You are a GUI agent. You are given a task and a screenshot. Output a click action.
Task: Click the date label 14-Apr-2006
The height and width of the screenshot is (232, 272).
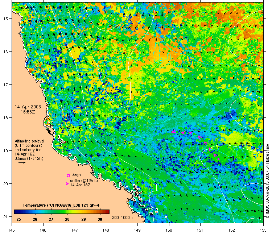tap(28, 107)
